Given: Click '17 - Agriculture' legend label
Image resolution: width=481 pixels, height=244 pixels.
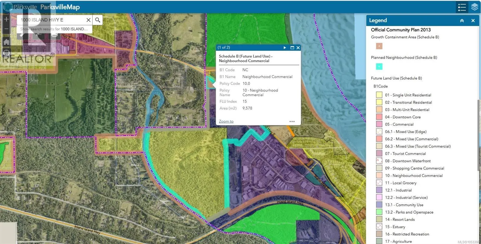Looking at the screenshot, I should (x=398, y=241).
